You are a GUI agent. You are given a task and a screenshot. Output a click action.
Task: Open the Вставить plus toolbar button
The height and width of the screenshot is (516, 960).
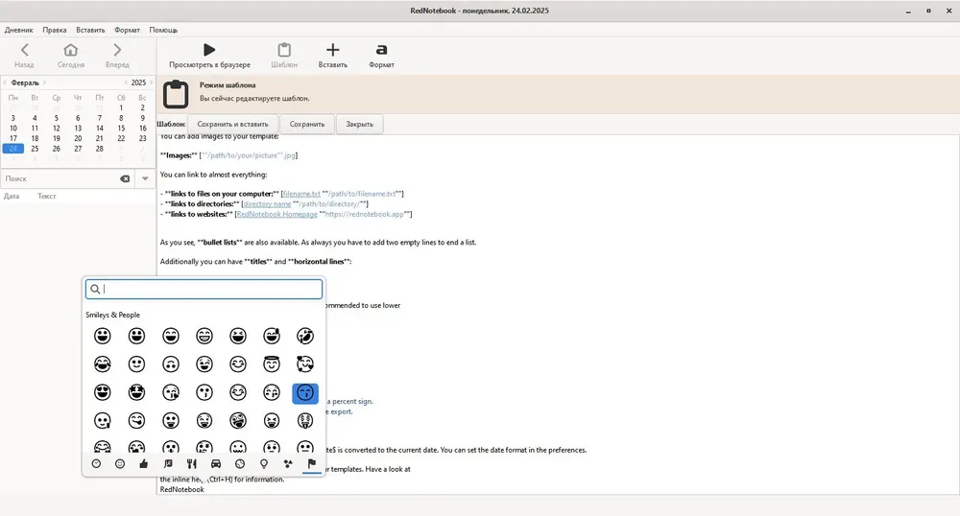[x=332, y=55]
